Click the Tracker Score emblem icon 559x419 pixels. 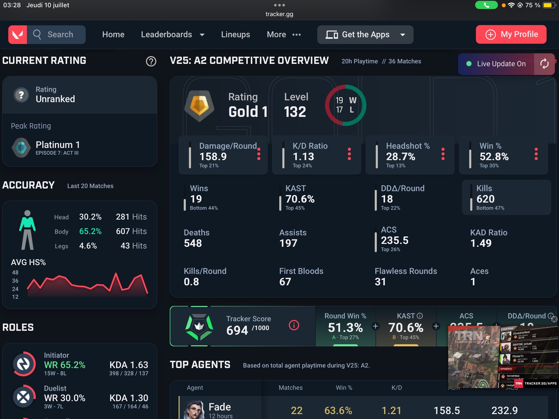(x=199, y=327)
